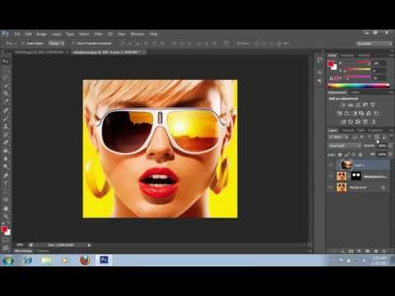Open the Layers panel options menu
395x296 pixels.
391,131
